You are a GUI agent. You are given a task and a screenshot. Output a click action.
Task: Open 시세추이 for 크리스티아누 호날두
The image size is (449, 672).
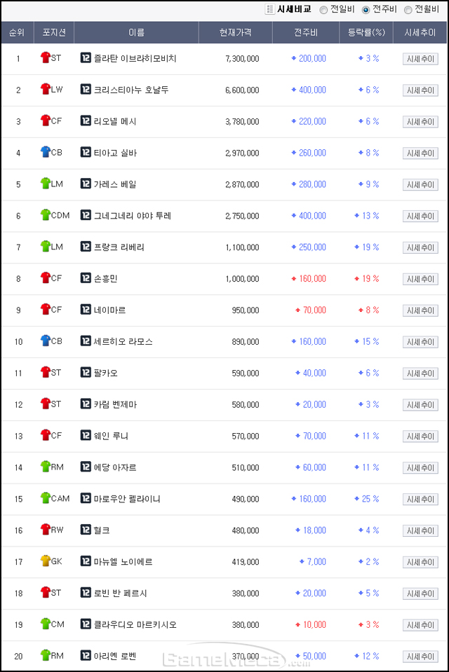click(420, 90)
